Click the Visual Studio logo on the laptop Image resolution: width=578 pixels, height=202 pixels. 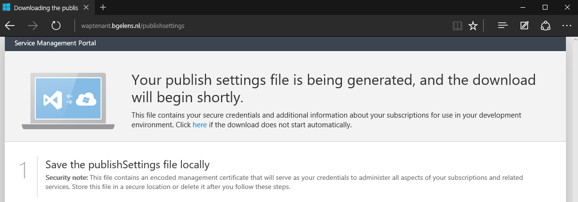(51, 100)
